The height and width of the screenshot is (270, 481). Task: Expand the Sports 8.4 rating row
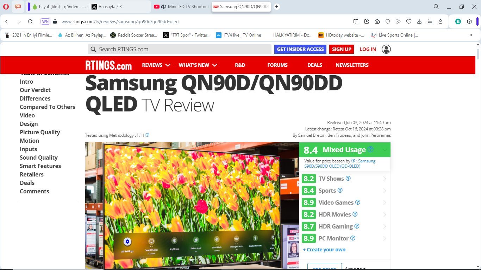(345, 191)
